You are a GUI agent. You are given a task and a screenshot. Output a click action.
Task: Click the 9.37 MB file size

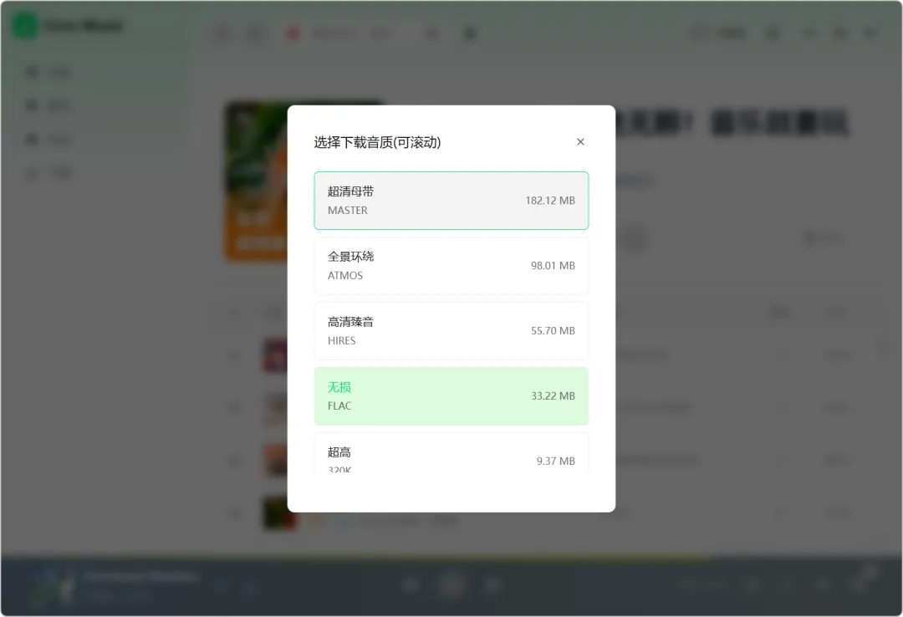pos(556,461)
